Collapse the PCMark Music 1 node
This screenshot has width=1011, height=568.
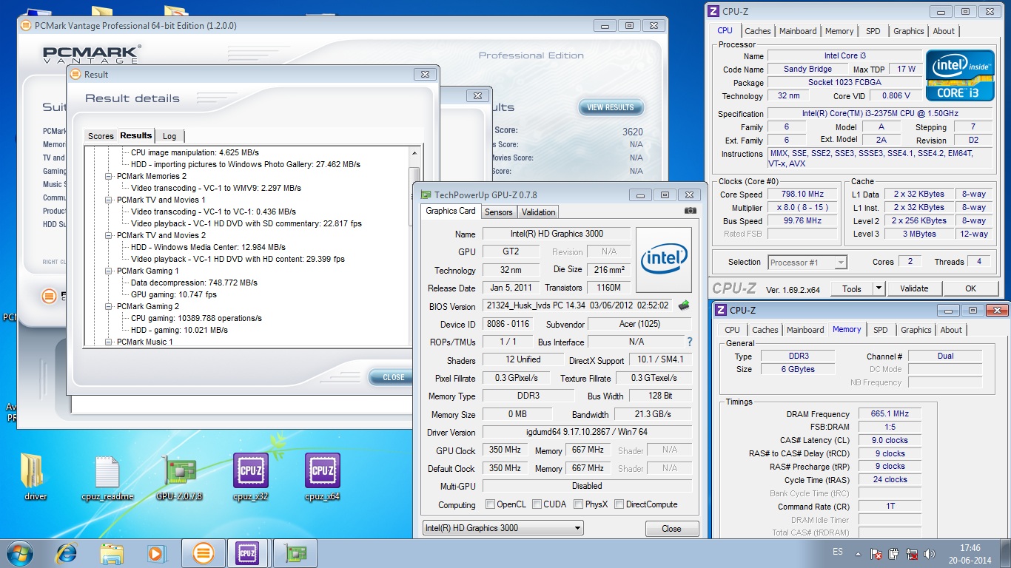[109, 342]
